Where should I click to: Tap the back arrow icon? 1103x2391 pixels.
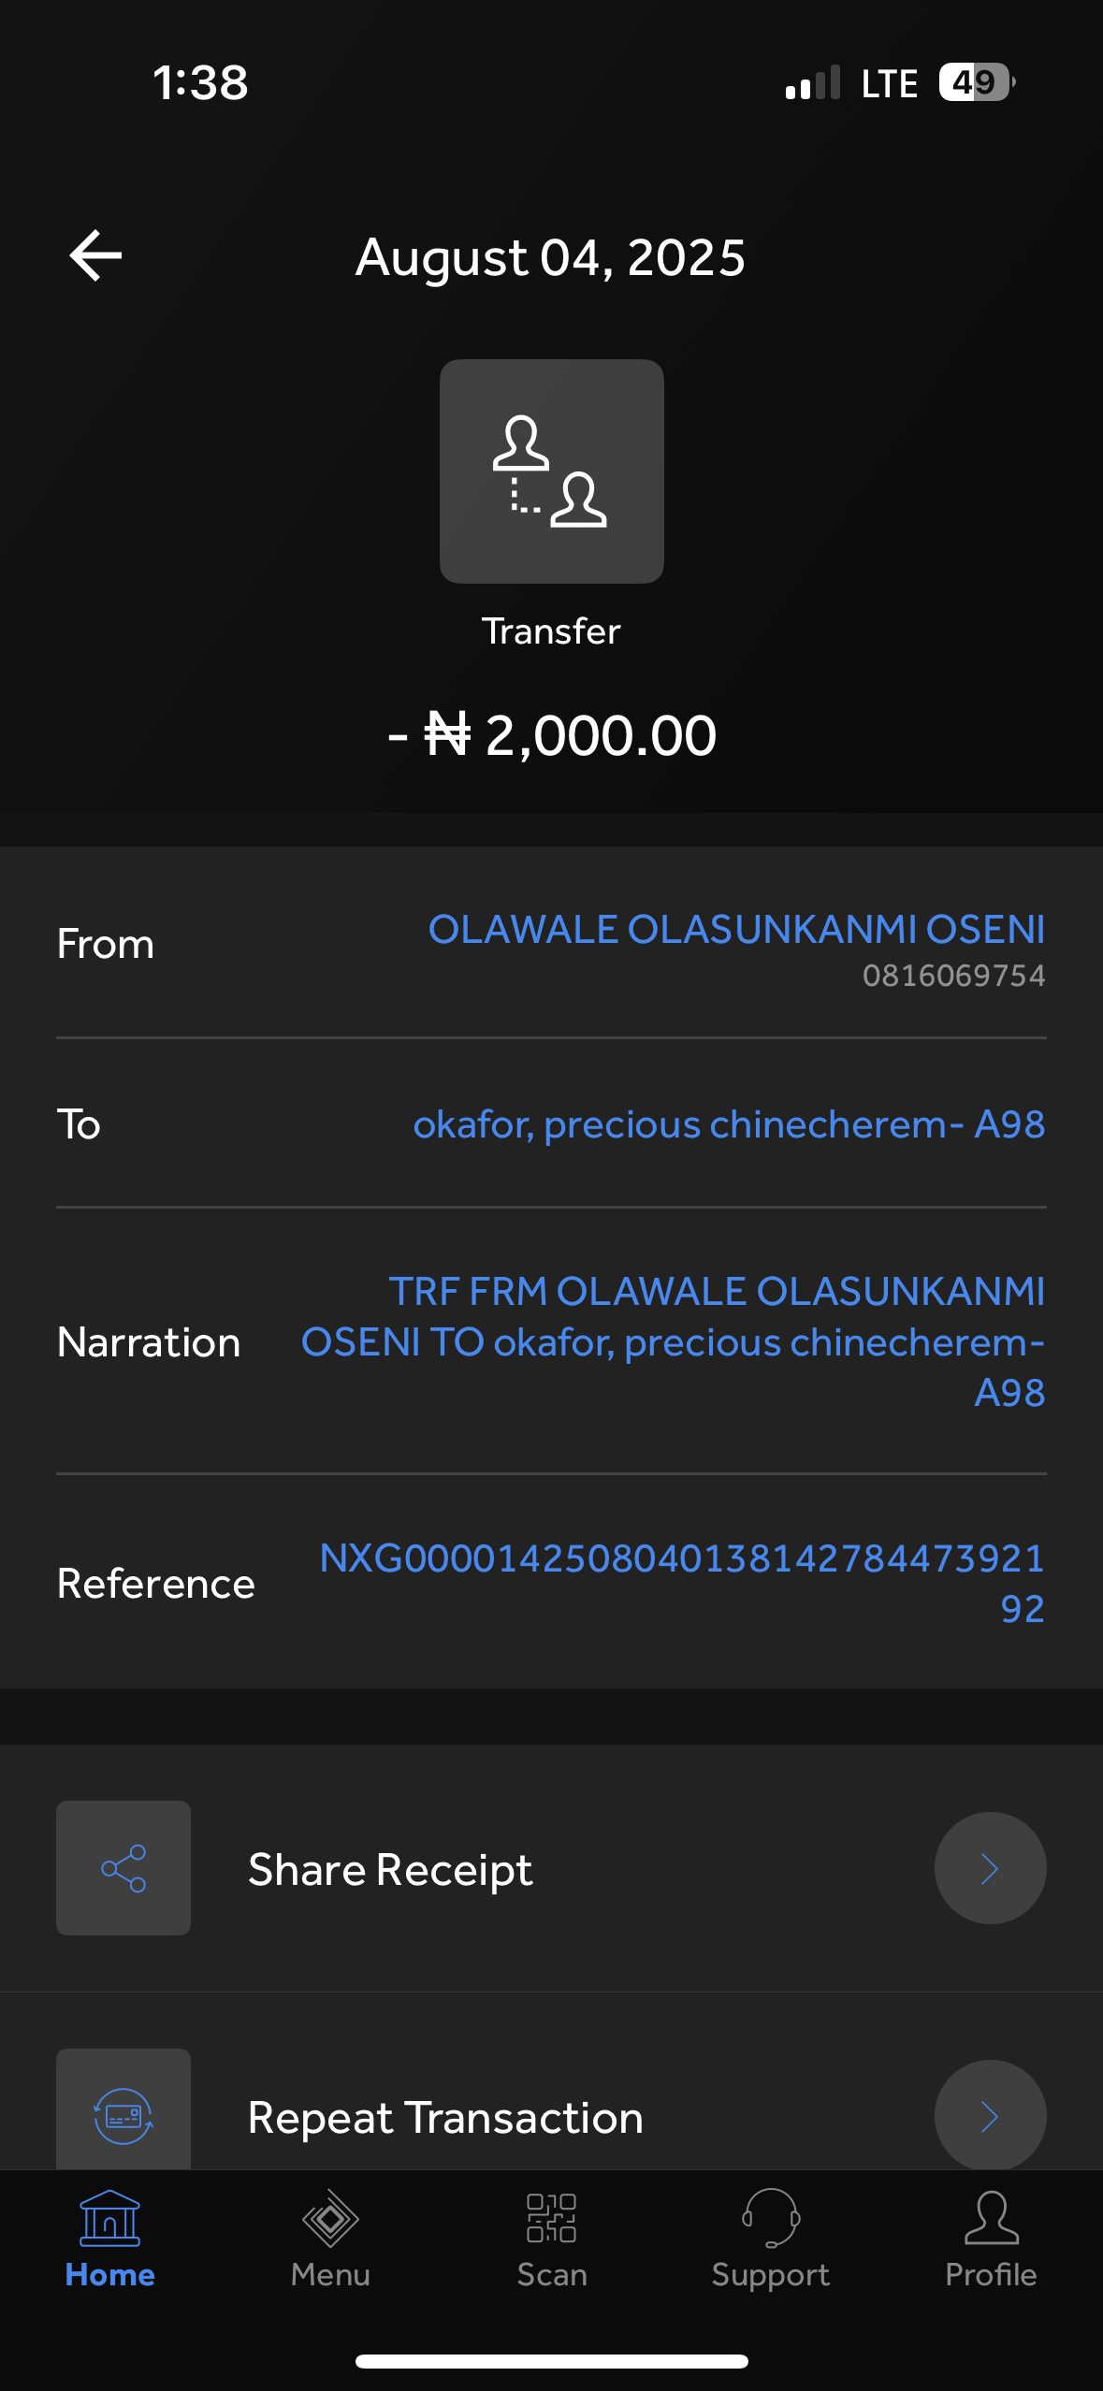(95, 255)
